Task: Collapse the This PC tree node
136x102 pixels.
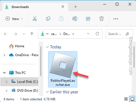Action: [x=4, y=73]
